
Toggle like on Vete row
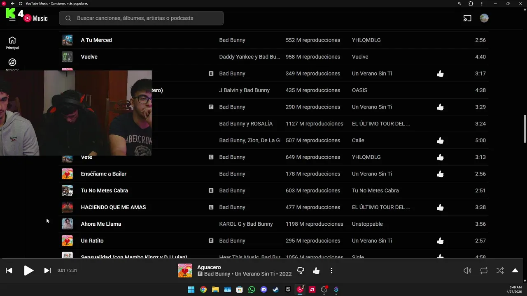pyautogui.click(x=440, y=157)
